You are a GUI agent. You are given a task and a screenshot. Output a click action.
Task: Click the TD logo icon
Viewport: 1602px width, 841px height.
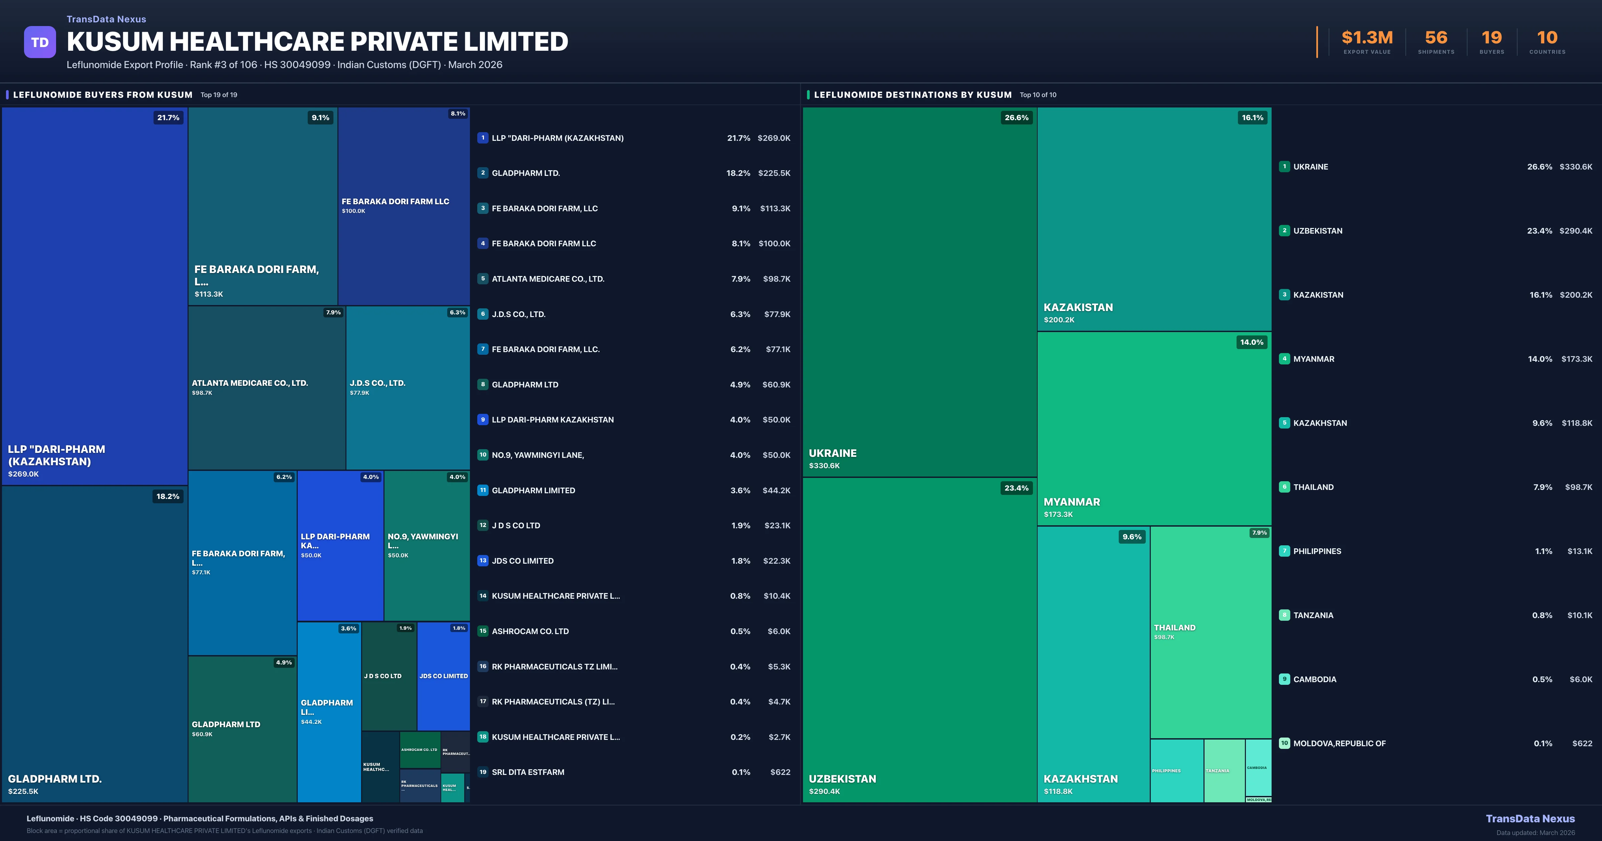point(40,42)
